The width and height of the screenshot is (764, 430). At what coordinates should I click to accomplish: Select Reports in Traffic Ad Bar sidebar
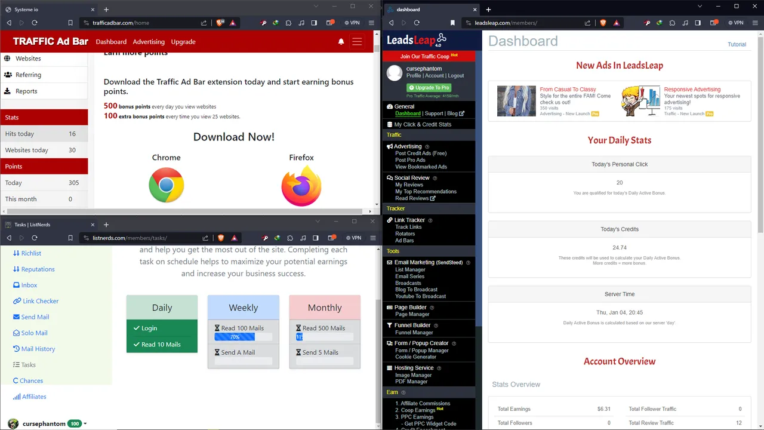pyautogui.click(x=44, y=91)
